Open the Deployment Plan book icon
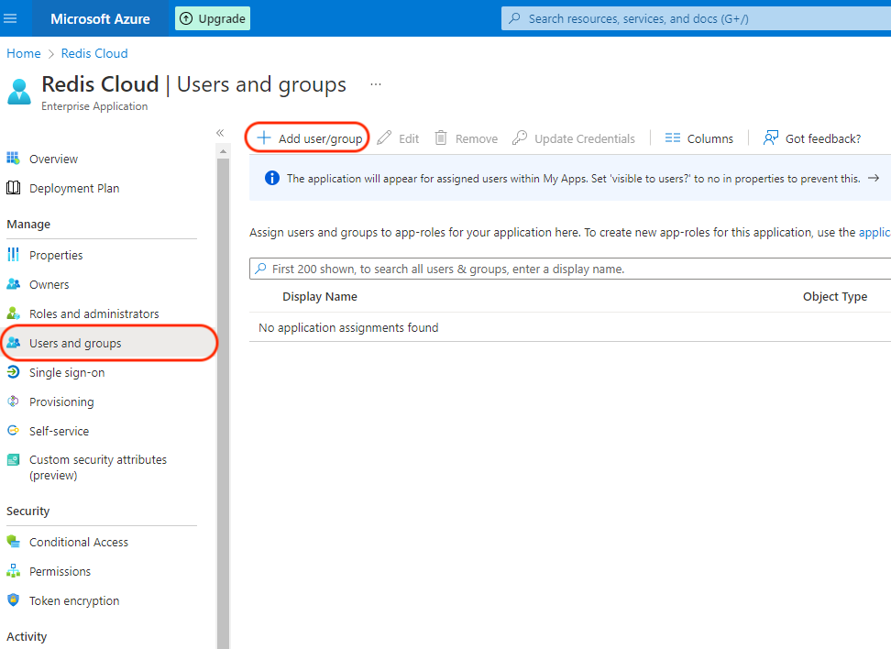Screen dimensions: 891x649 tap(14, 188)
